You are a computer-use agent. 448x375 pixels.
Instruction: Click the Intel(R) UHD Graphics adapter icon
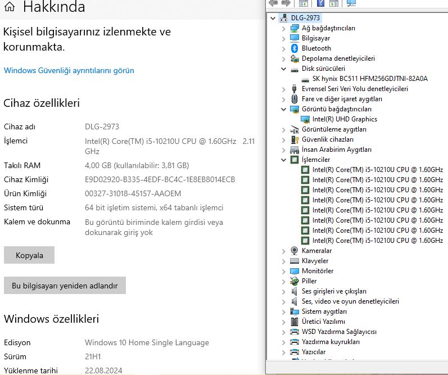coord(305,119)
